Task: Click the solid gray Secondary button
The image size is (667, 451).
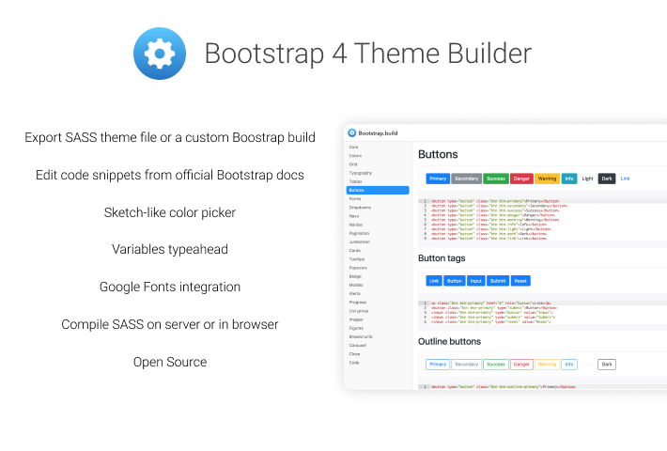Action: (466, 179)
